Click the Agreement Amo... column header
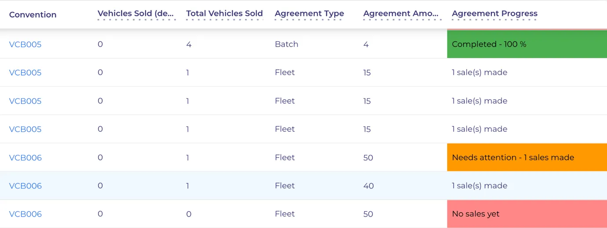 (402, 14)
